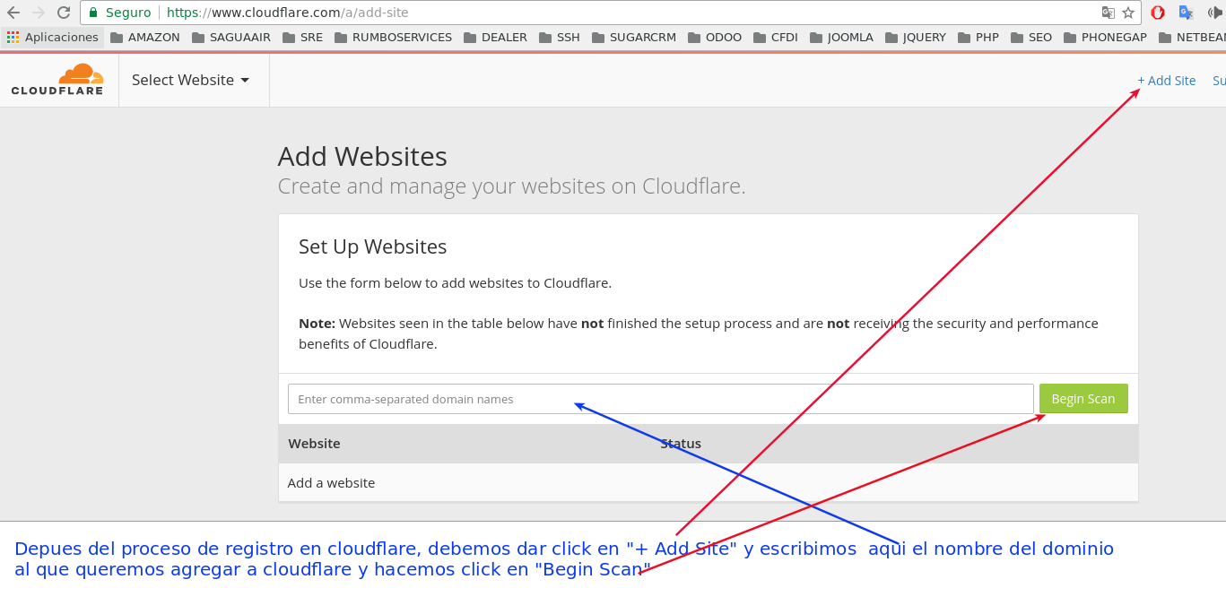The height and width of the screenshot is (614, 1226).
Task: Click the Status column header
Action: point(681,444)
